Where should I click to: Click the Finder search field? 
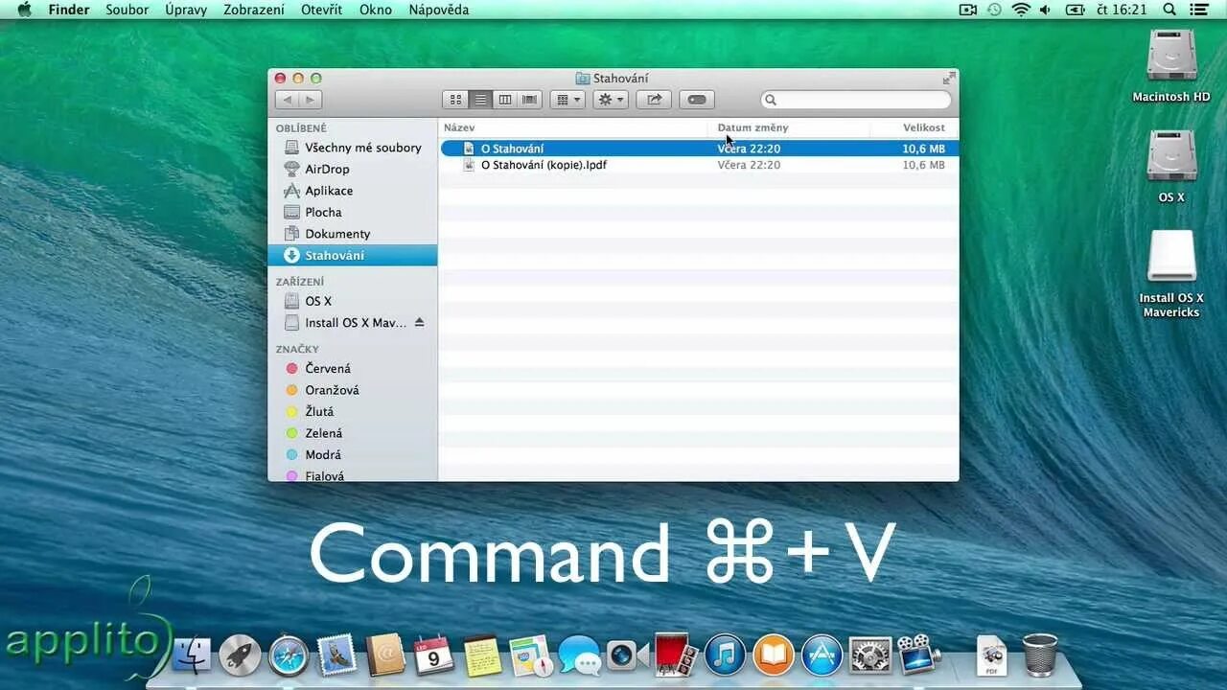(856, 100)
